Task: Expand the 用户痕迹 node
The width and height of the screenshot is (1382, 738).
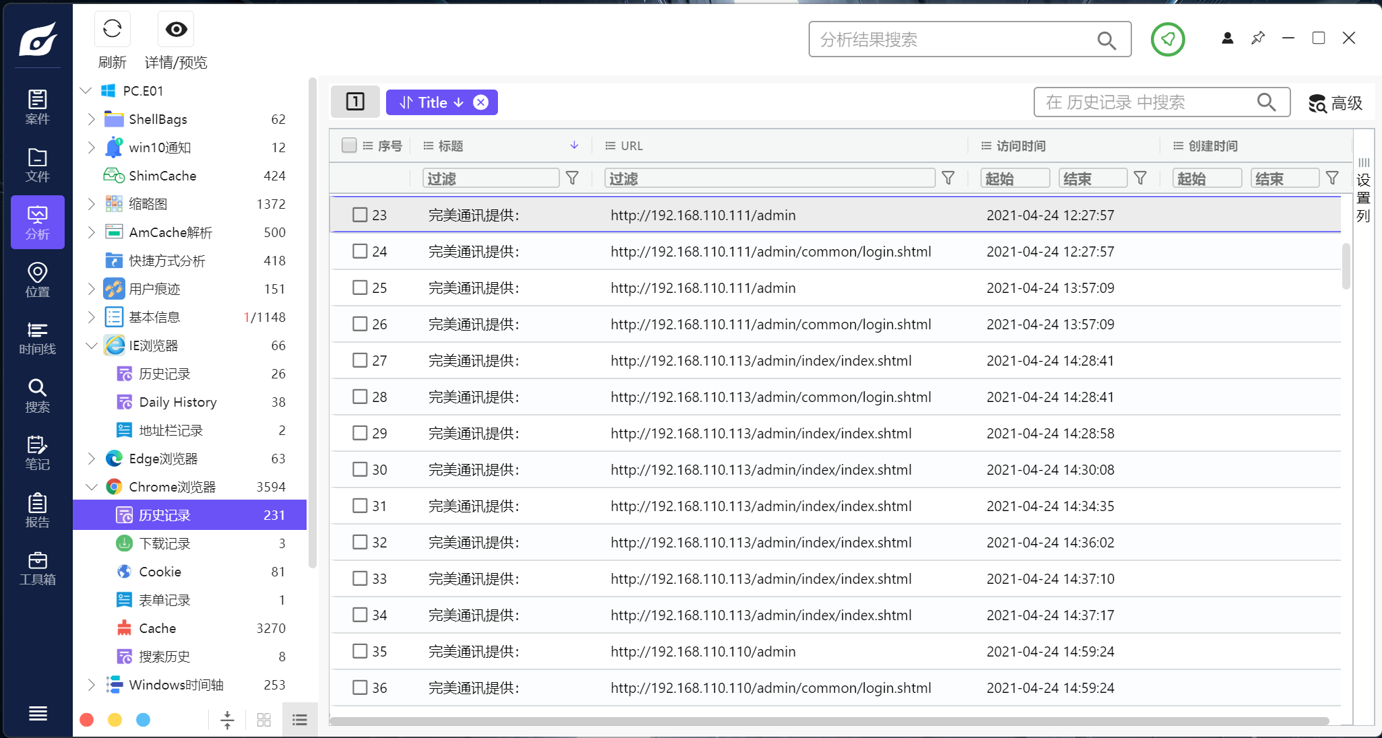Action: (x=92, y=289)
